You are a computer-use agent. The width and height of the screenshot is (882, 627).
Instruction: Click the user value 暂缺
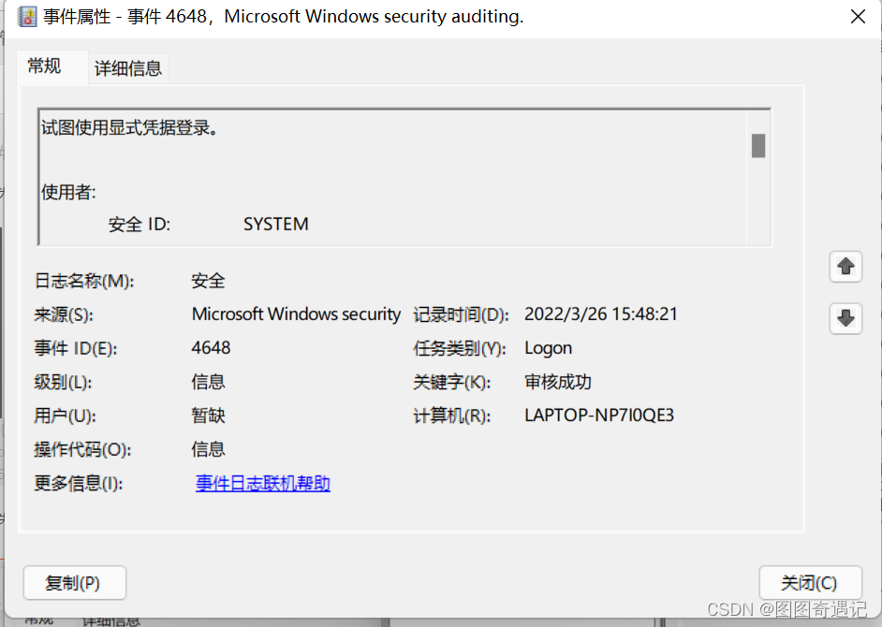point(209,416)
